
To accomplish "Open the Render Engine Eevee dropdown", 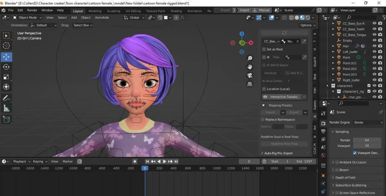I will 368,123.
